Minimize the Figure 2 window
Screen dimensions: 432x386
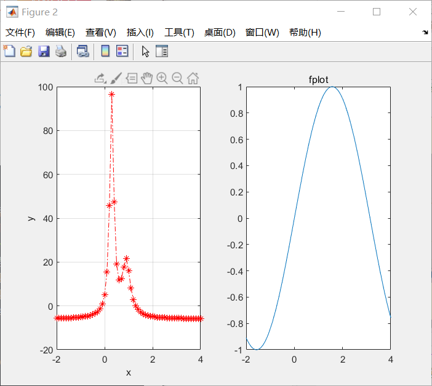pos(341,12)
